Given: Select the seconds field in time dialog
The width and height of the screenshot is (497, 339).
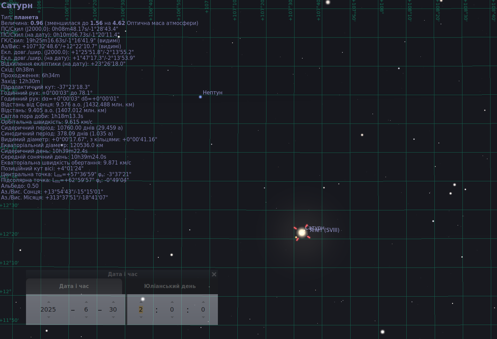Looking at the screenshot, I should 203,310.
